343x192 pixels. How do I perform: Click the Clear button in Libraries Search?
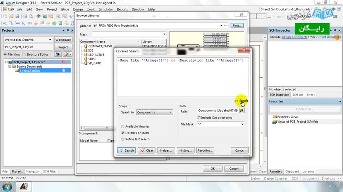pyautogui.click(x=147, y=150)
